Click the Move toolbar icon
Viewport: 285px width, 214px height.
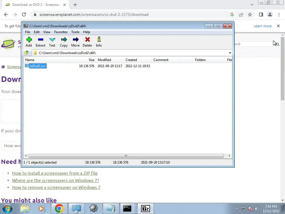75,42
